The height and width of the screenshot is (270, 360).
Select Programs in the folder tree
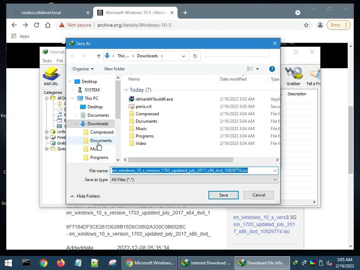click(99, 157)
